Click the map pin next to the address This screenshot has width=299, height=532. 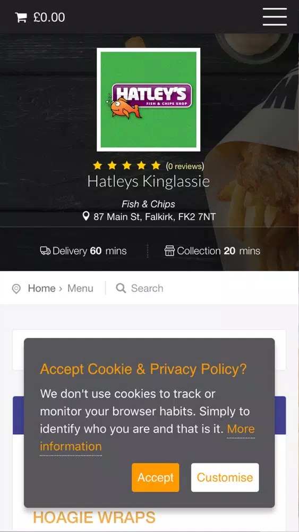point(86,216)
